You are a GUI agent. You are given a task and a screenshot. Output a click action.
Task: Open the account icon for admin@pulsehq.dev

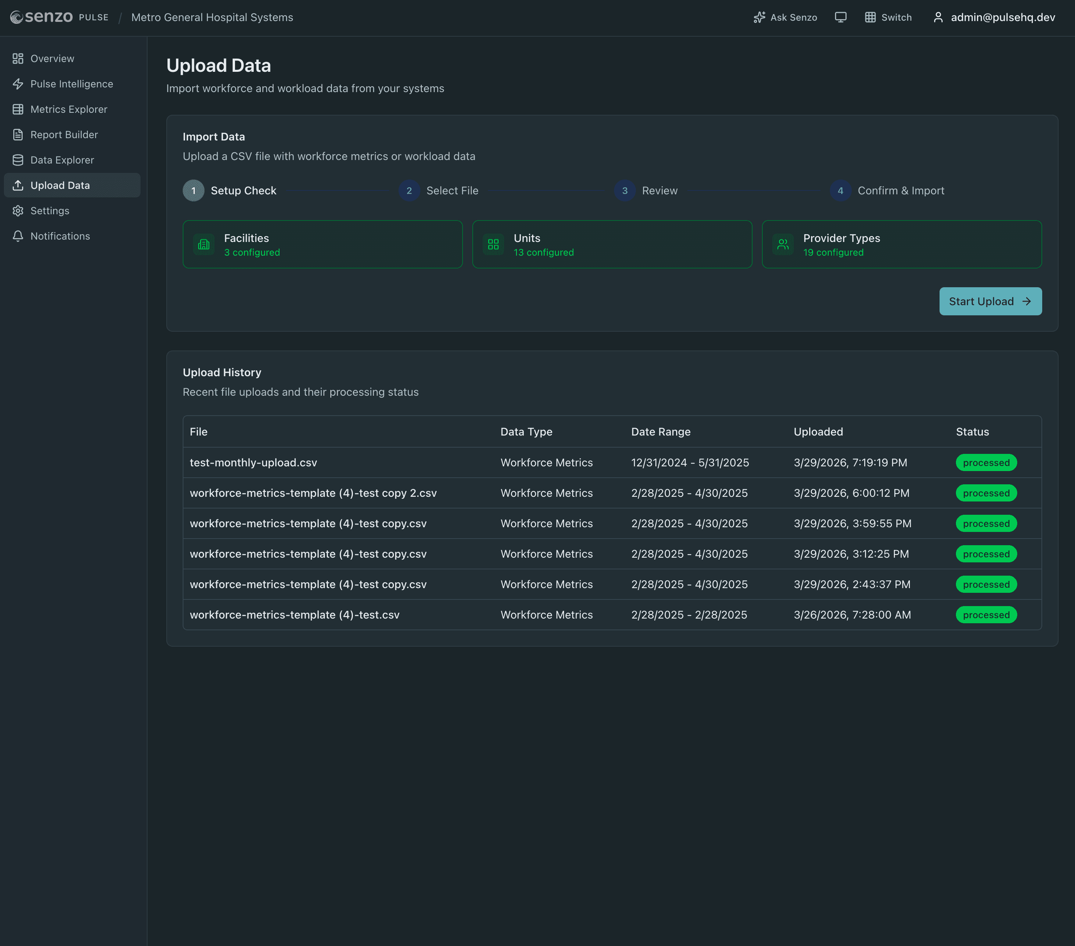click(x=938, y=17)
